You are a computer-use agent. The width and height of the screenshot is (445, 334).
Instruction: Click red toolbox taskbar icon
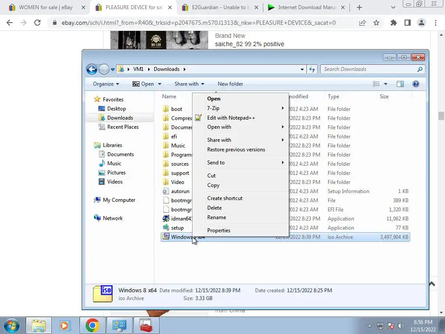[146, 325]
